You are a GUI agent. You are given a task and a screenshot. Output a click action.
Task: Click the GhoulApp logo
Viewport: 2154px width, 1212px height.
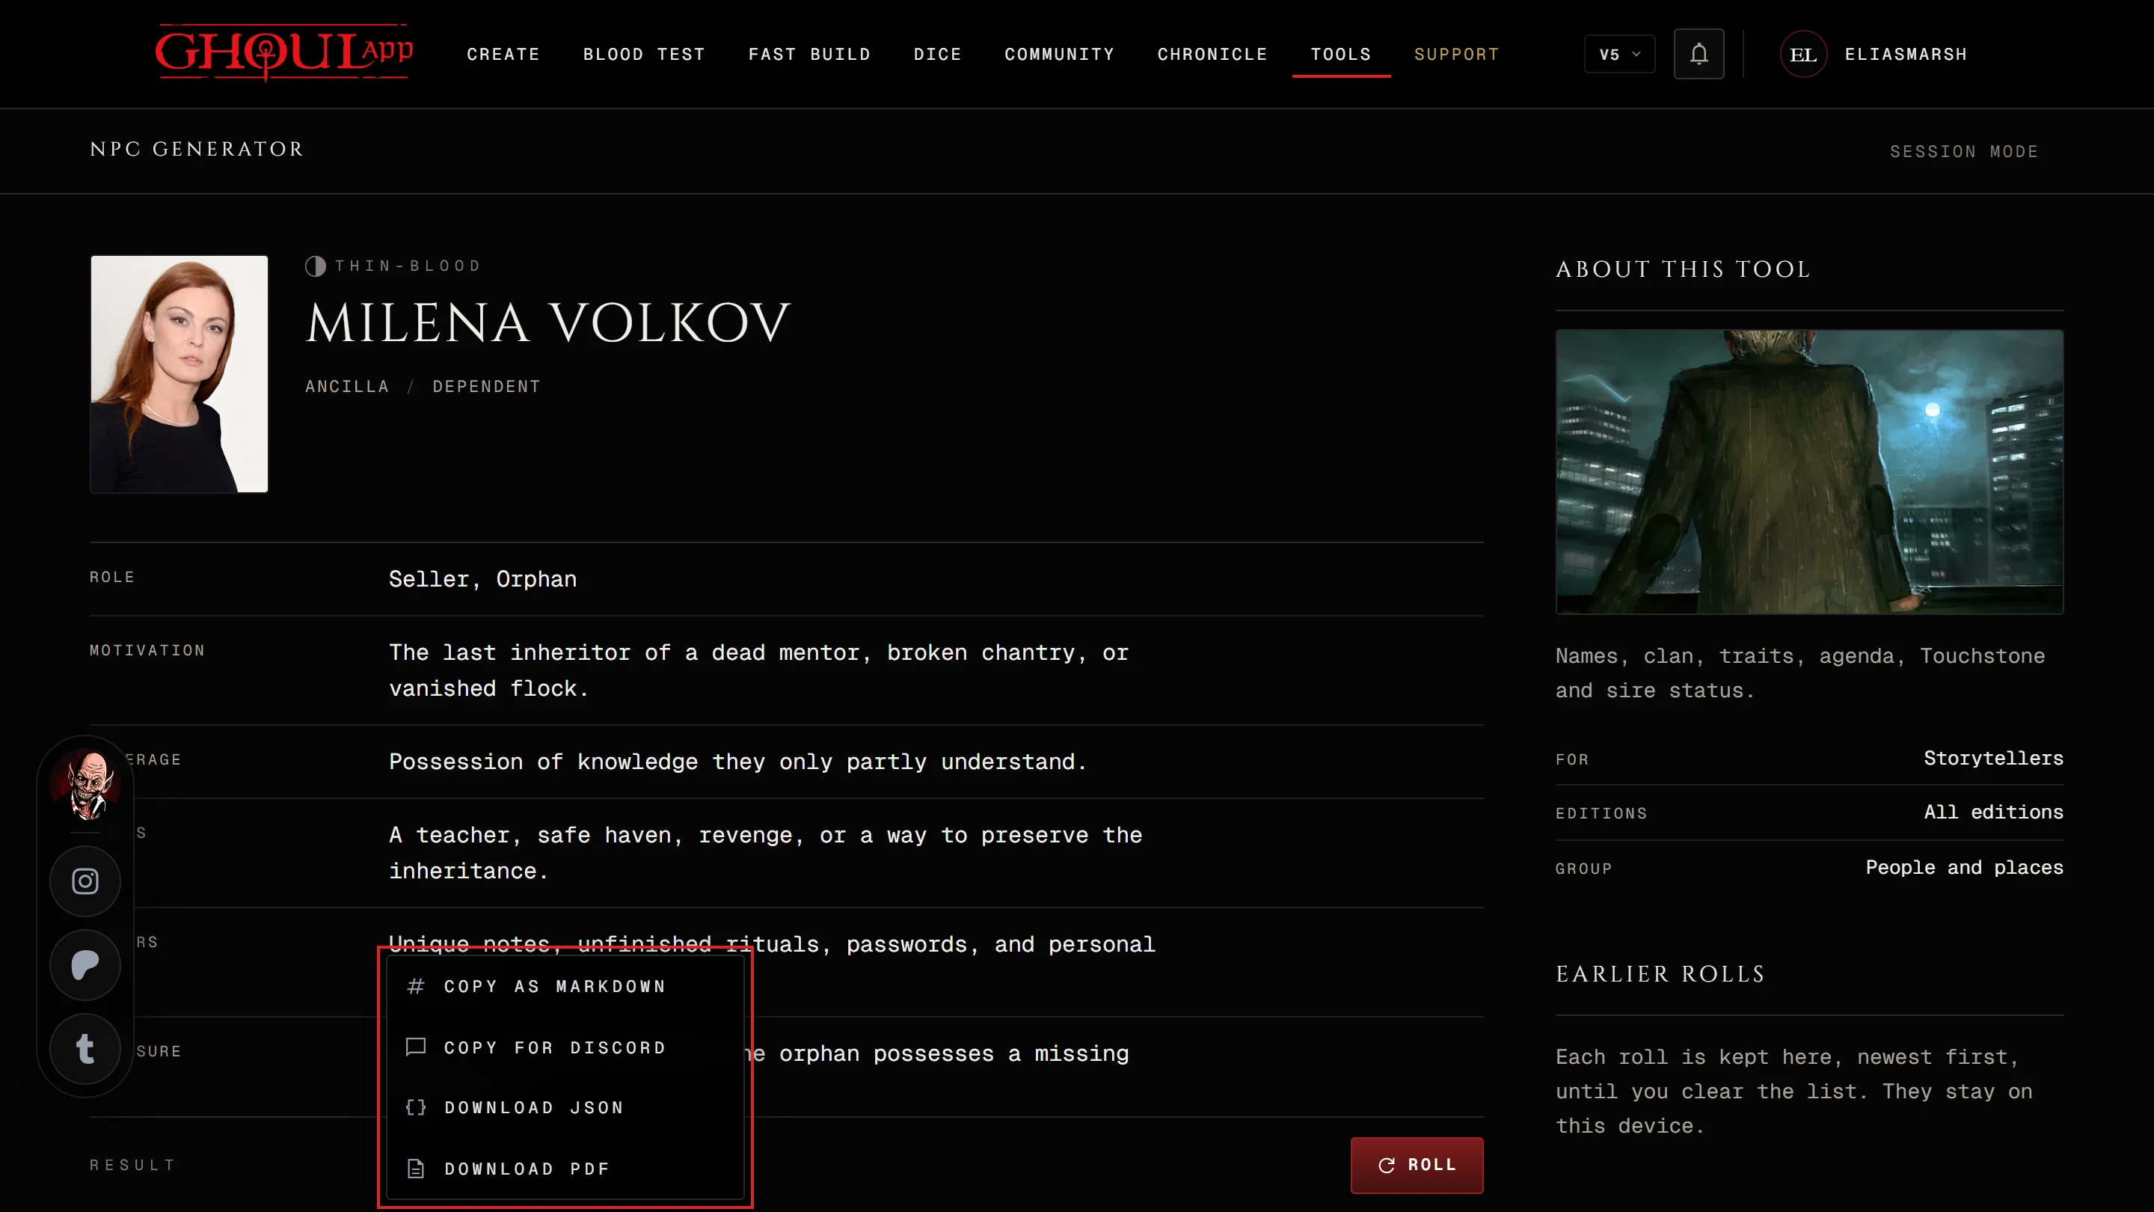(284, 52)
